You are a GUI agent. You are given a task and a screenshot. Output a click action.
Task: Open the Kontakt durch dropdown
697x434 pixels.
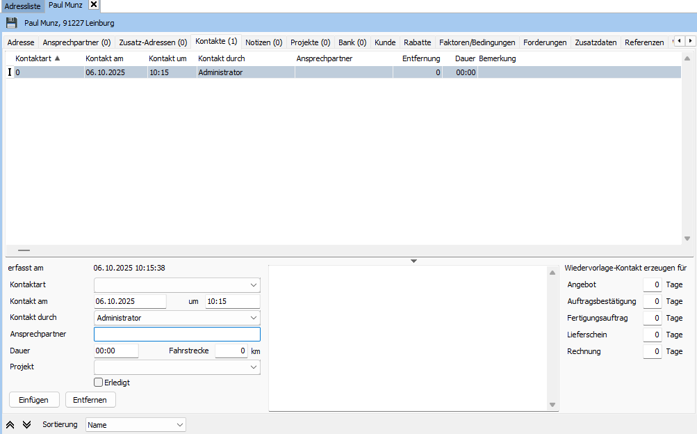[x=254, y=317]
